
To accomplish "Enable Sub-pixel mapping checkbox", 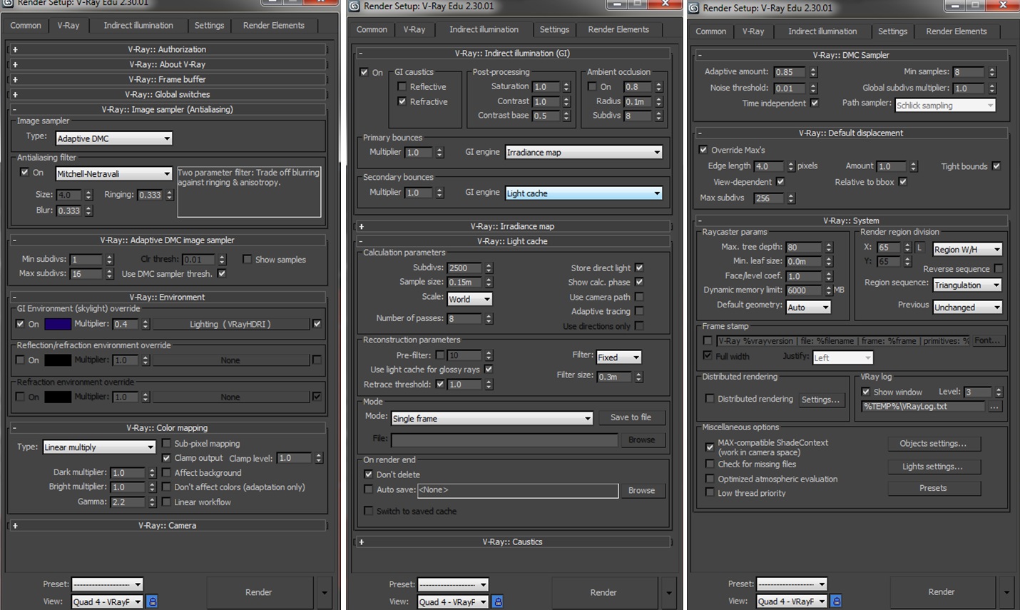I will coord(166,443).
